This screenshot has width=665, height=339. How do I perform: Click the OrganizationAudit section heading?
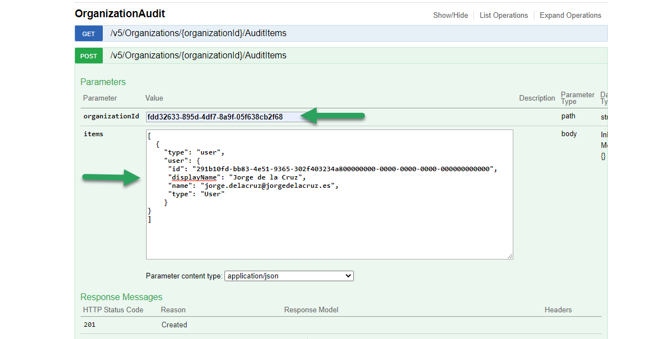[120, 13]
